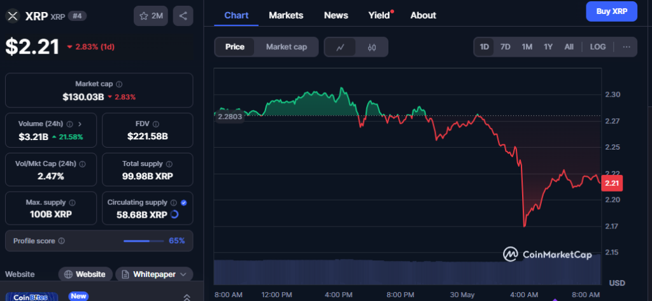This screenshot has height=301, width=652.
Task: Click the 30 May date label on axis
Action: [x=462, y=295]
